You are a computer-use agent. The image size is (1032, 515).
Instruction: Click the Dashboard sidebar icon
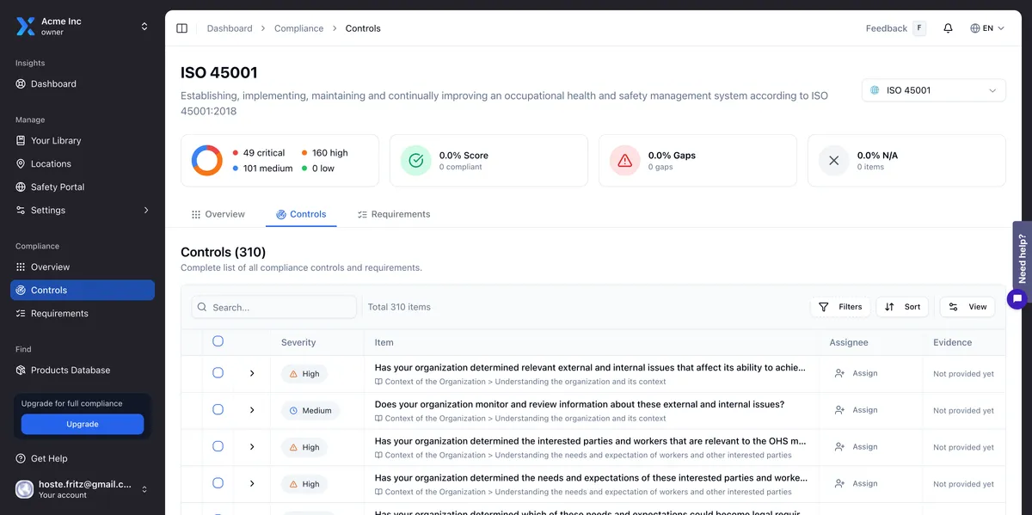coord(21,84)
